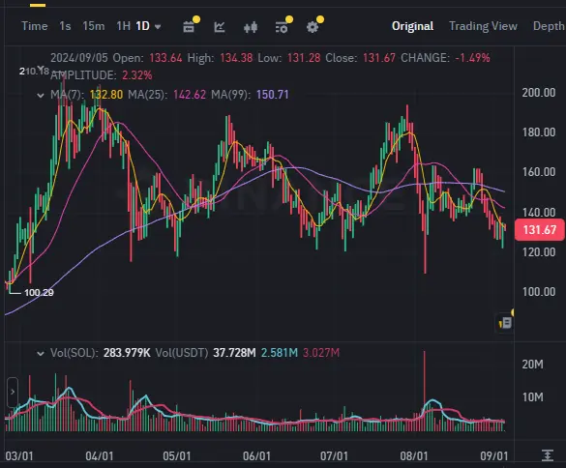Image resolution: width=566 pixels, height=468 pixels.
Task: Switch to the 1s interval
Action: [x=65, y=26]
